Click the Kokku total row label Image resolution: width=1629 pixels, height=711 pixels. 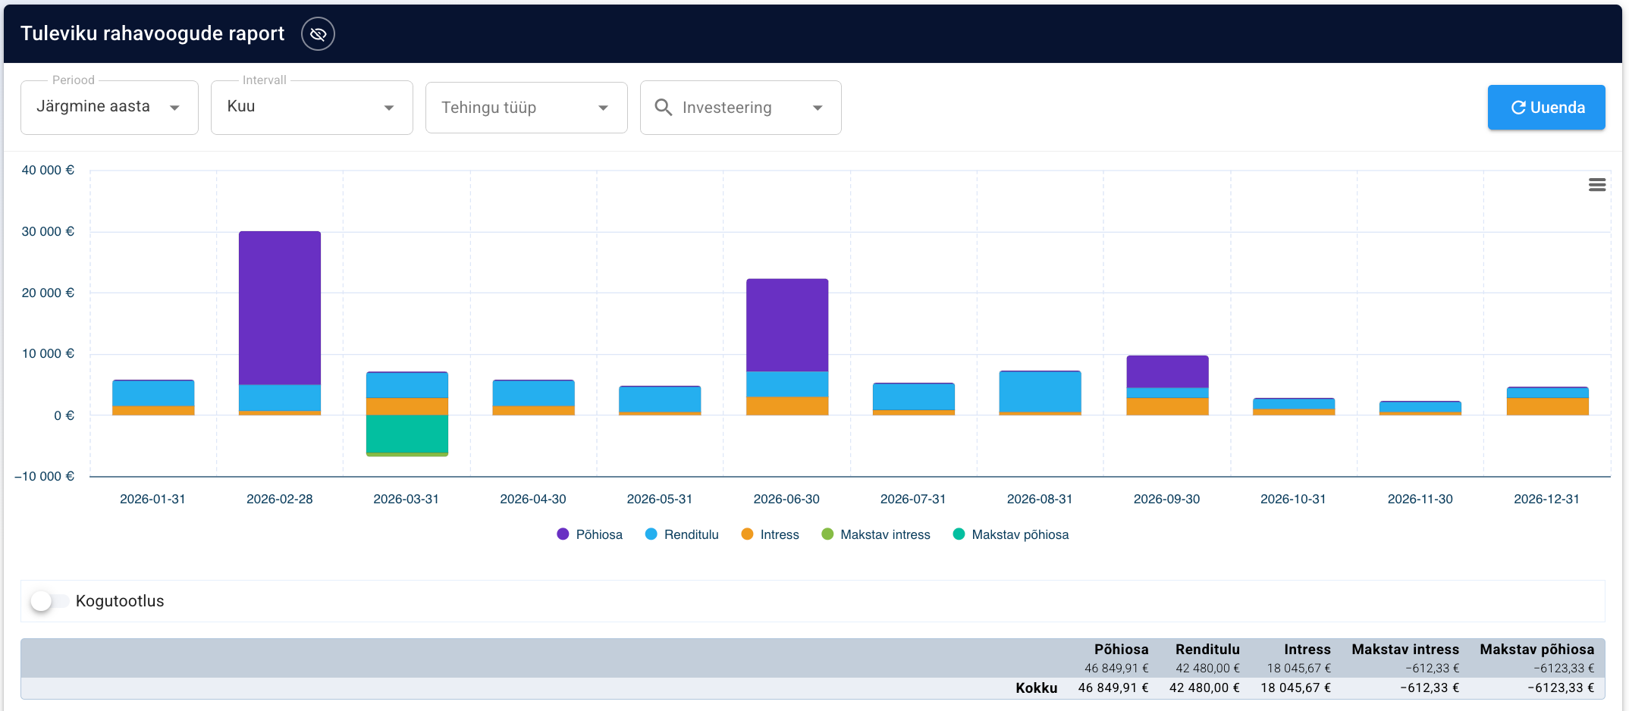tap(1037, 688)
